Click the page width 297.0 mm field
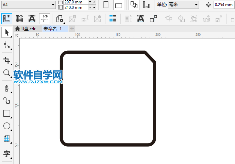Screen dimensions: 235x164 pos(75,2)
